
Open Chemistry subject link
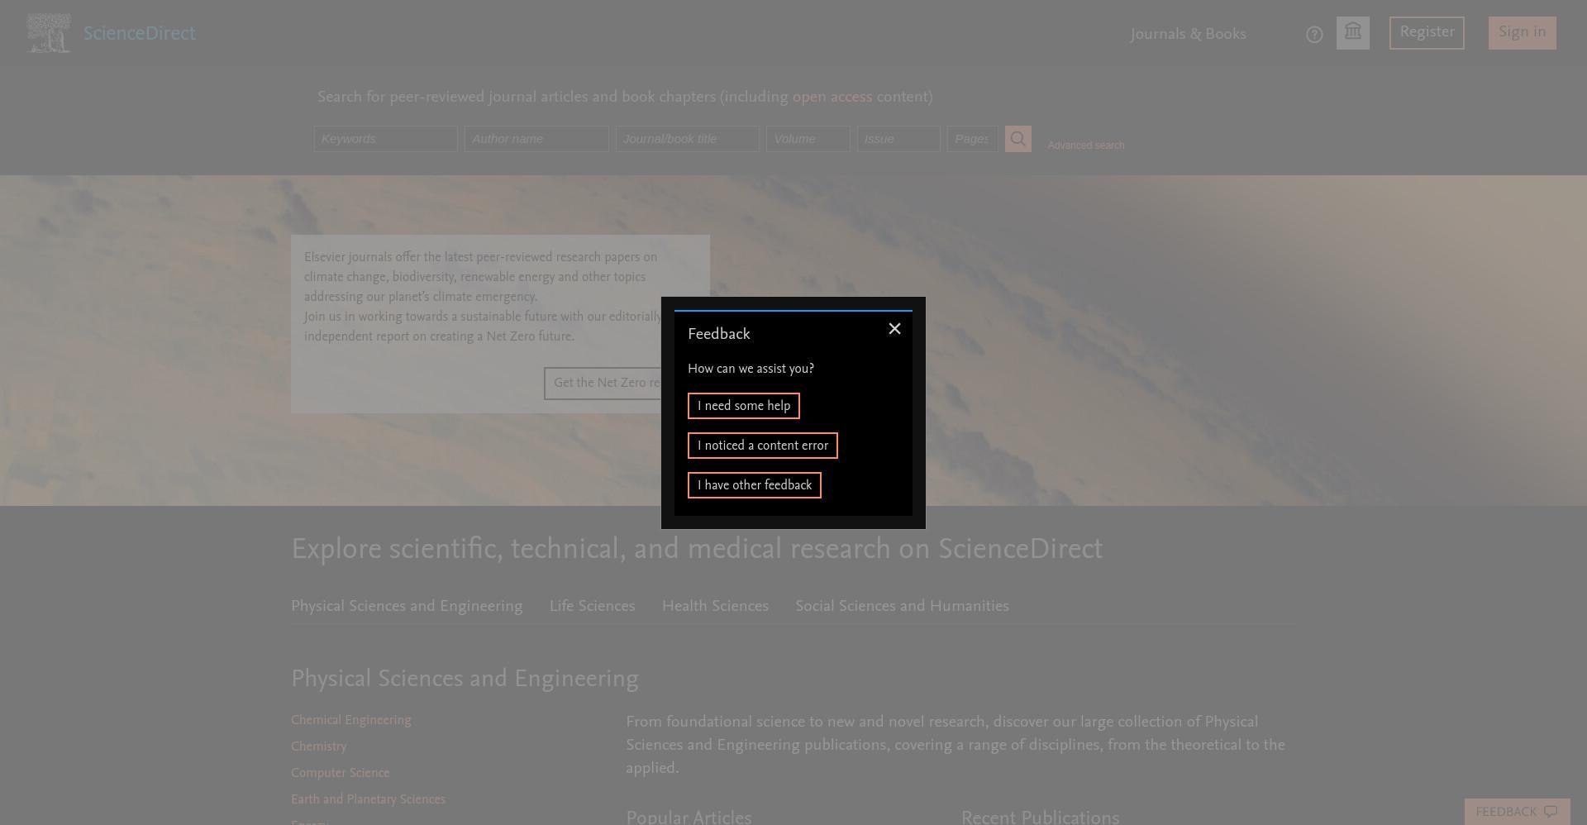tap(319, 746)
